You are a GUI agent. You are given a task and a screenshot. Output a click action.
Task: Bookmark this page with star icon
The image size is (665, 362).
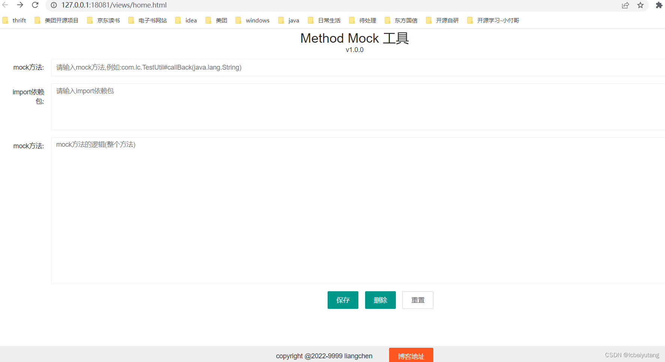(640, 5)
